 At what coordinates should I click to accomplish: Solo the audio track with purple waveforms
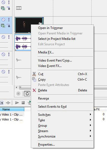9,37
